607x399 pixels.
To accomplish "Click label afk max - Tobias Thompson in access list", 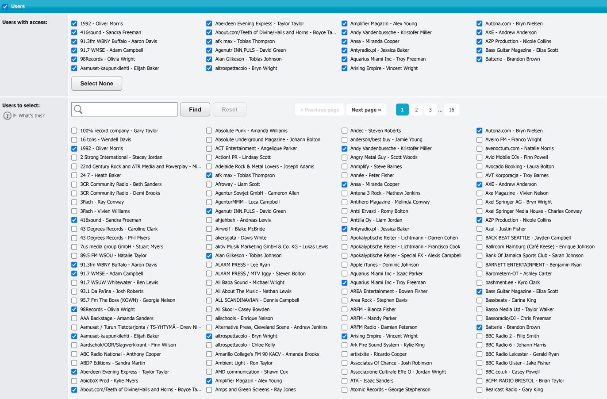I will pyautogui.click(x=245, y=41).
